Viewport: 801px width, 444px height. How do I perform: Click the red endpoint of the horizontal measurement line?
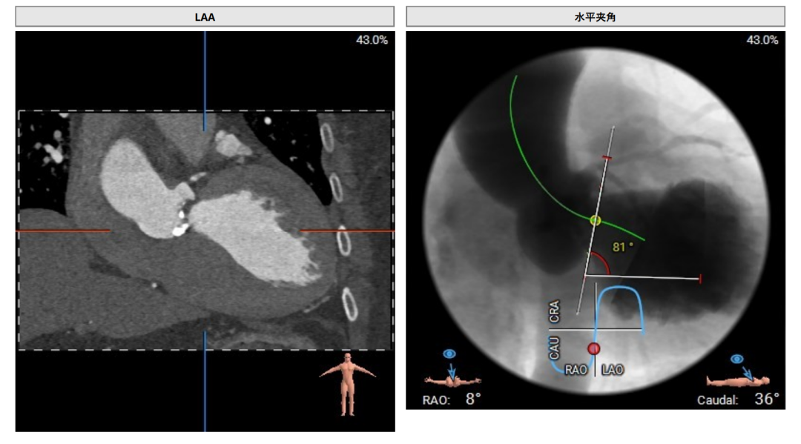click(x=700, y=279)
